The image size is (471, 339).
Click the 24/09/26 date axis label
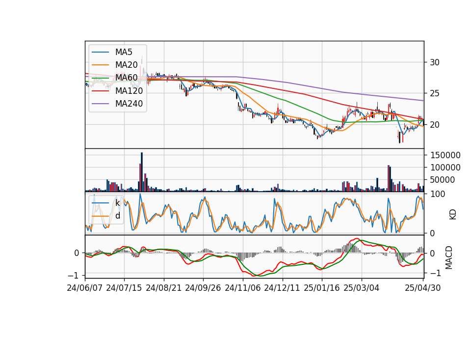(x=203, y=288)
